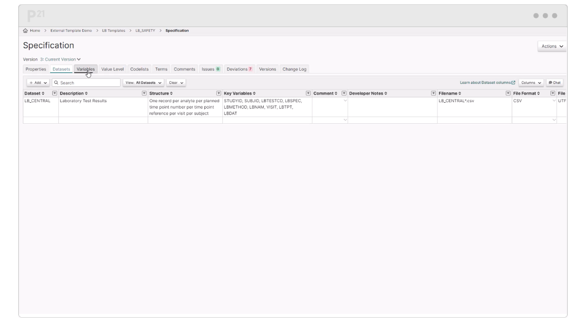
Task: Open the Versions tab
Action: (268, 69)
